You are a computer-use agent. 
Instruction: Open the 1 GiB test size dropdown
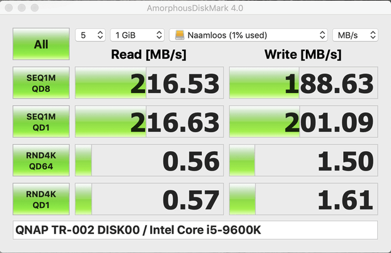click(x=137, y=35)
